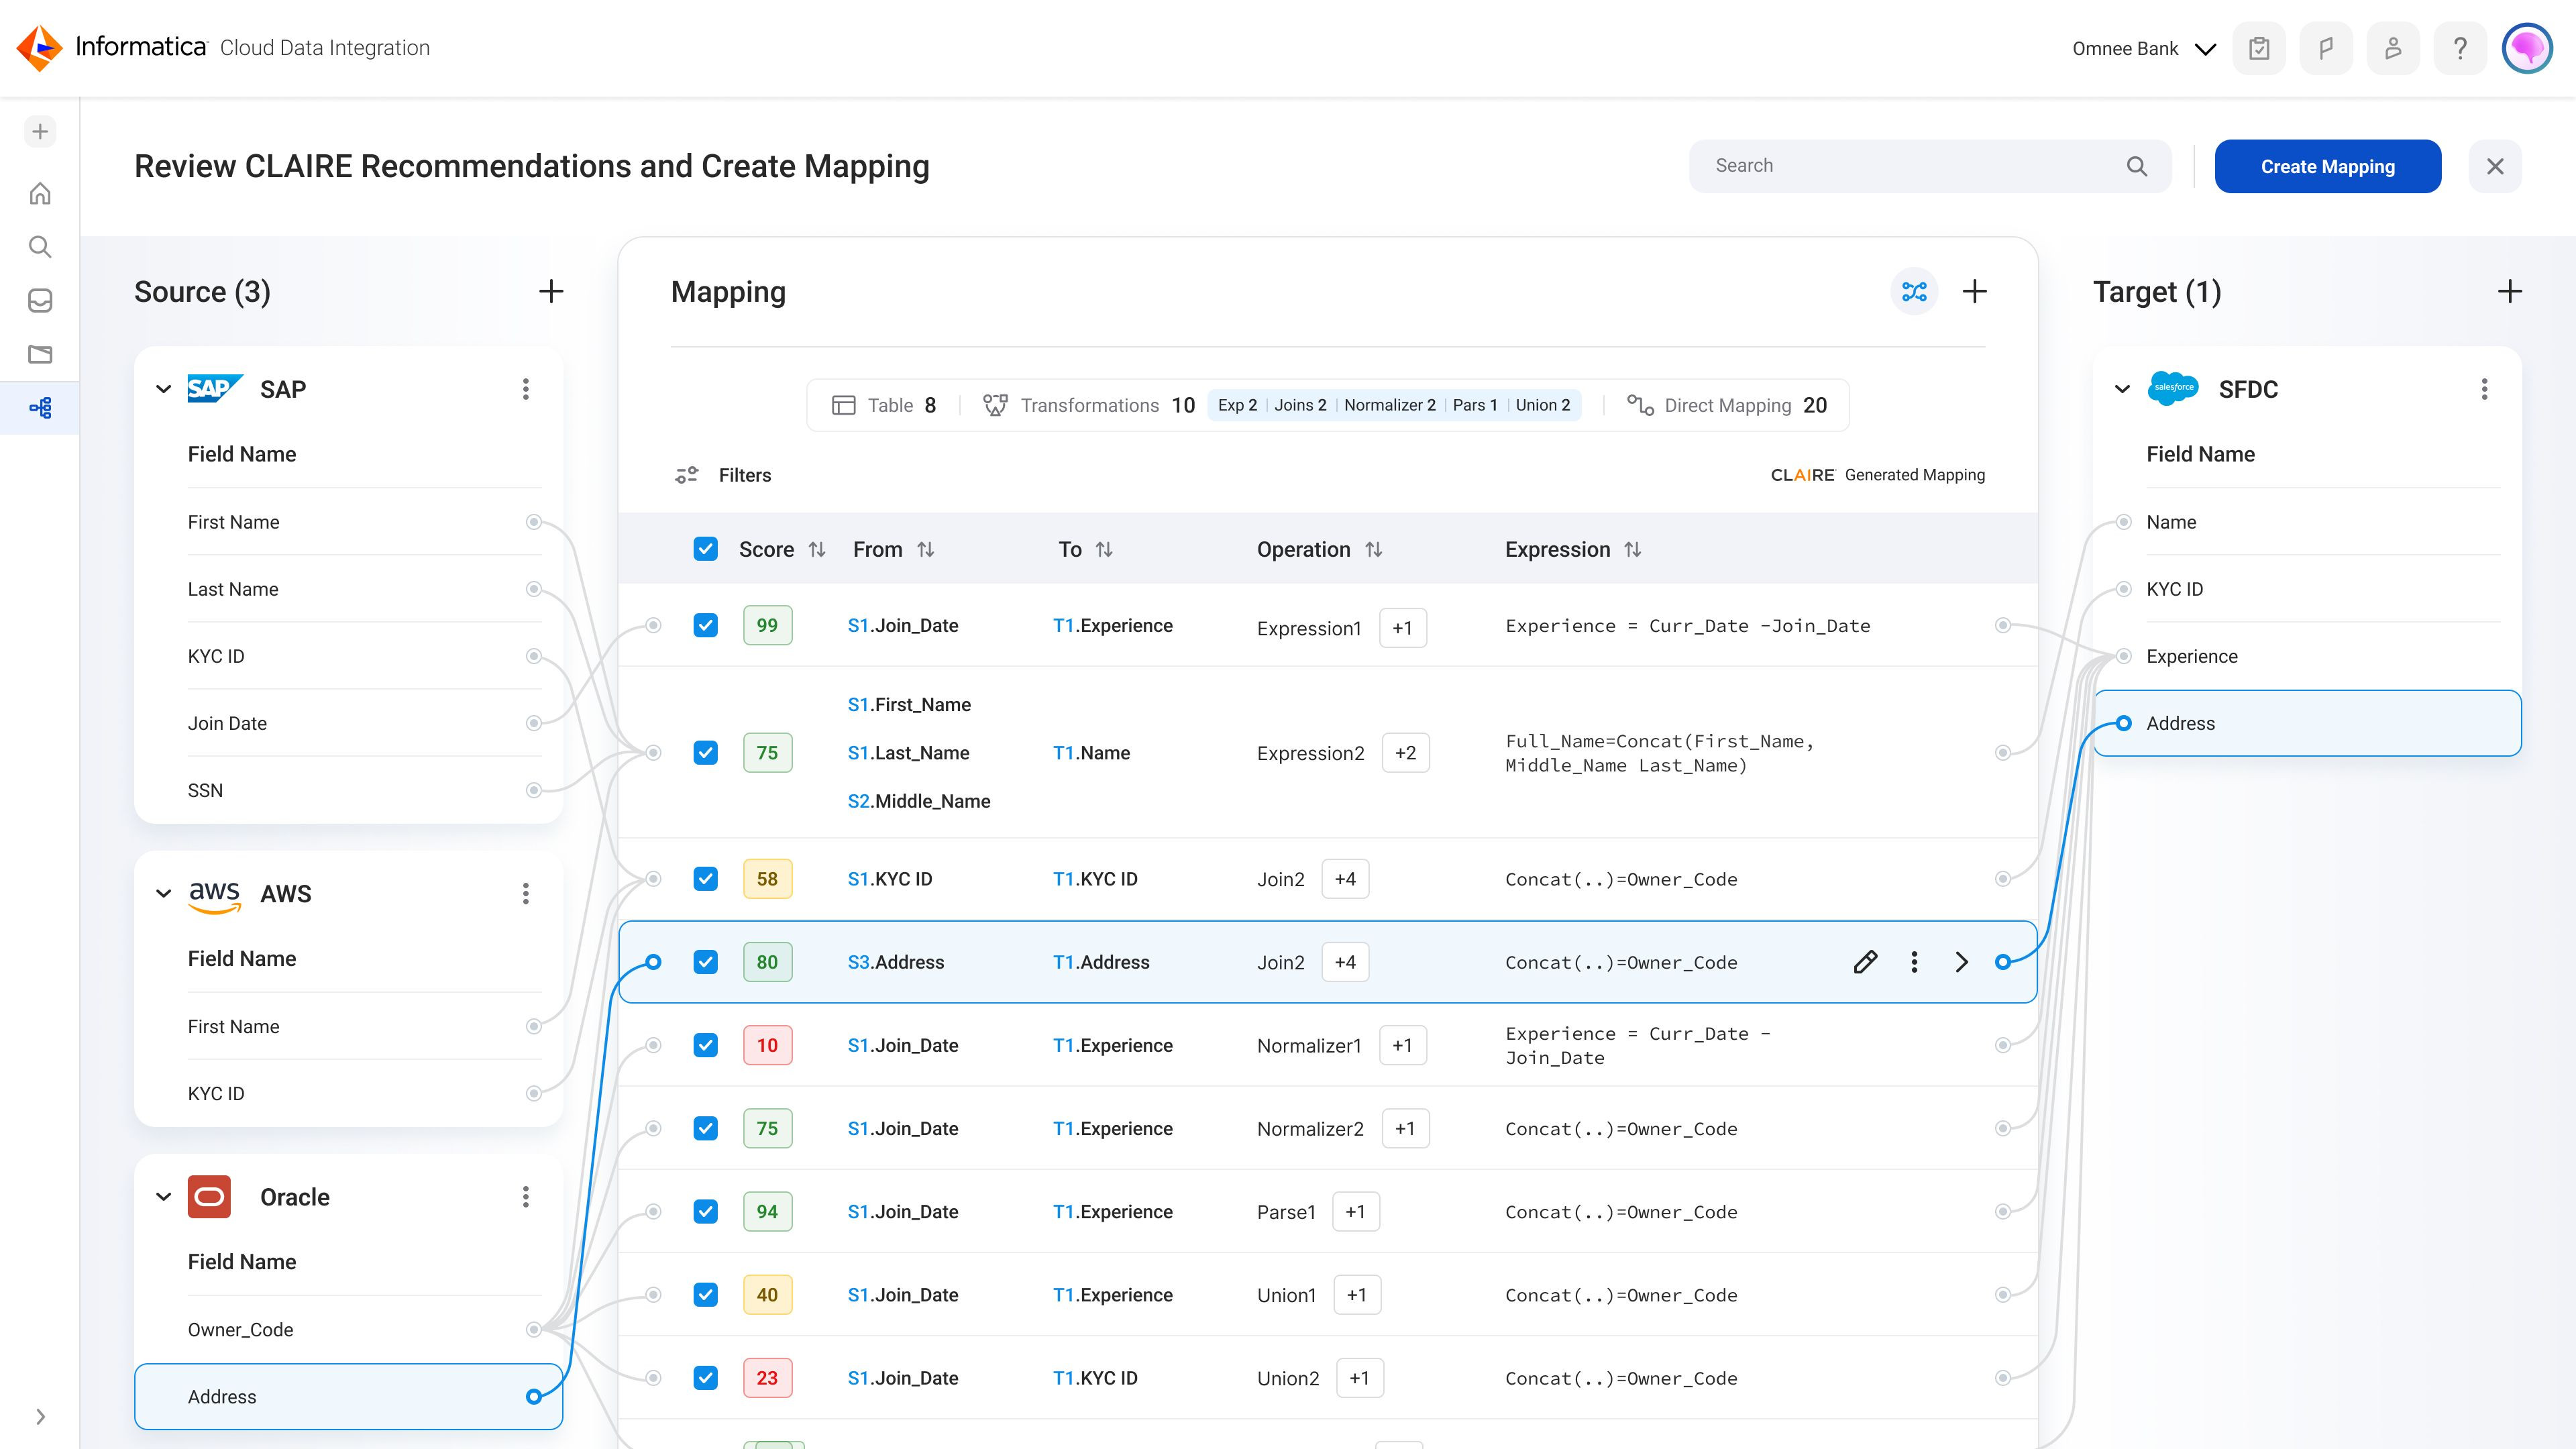This screenshot has height=1449, width=2576.
Task: Open the Filters panel above the mapping table
Action: (x=723, y=475)
